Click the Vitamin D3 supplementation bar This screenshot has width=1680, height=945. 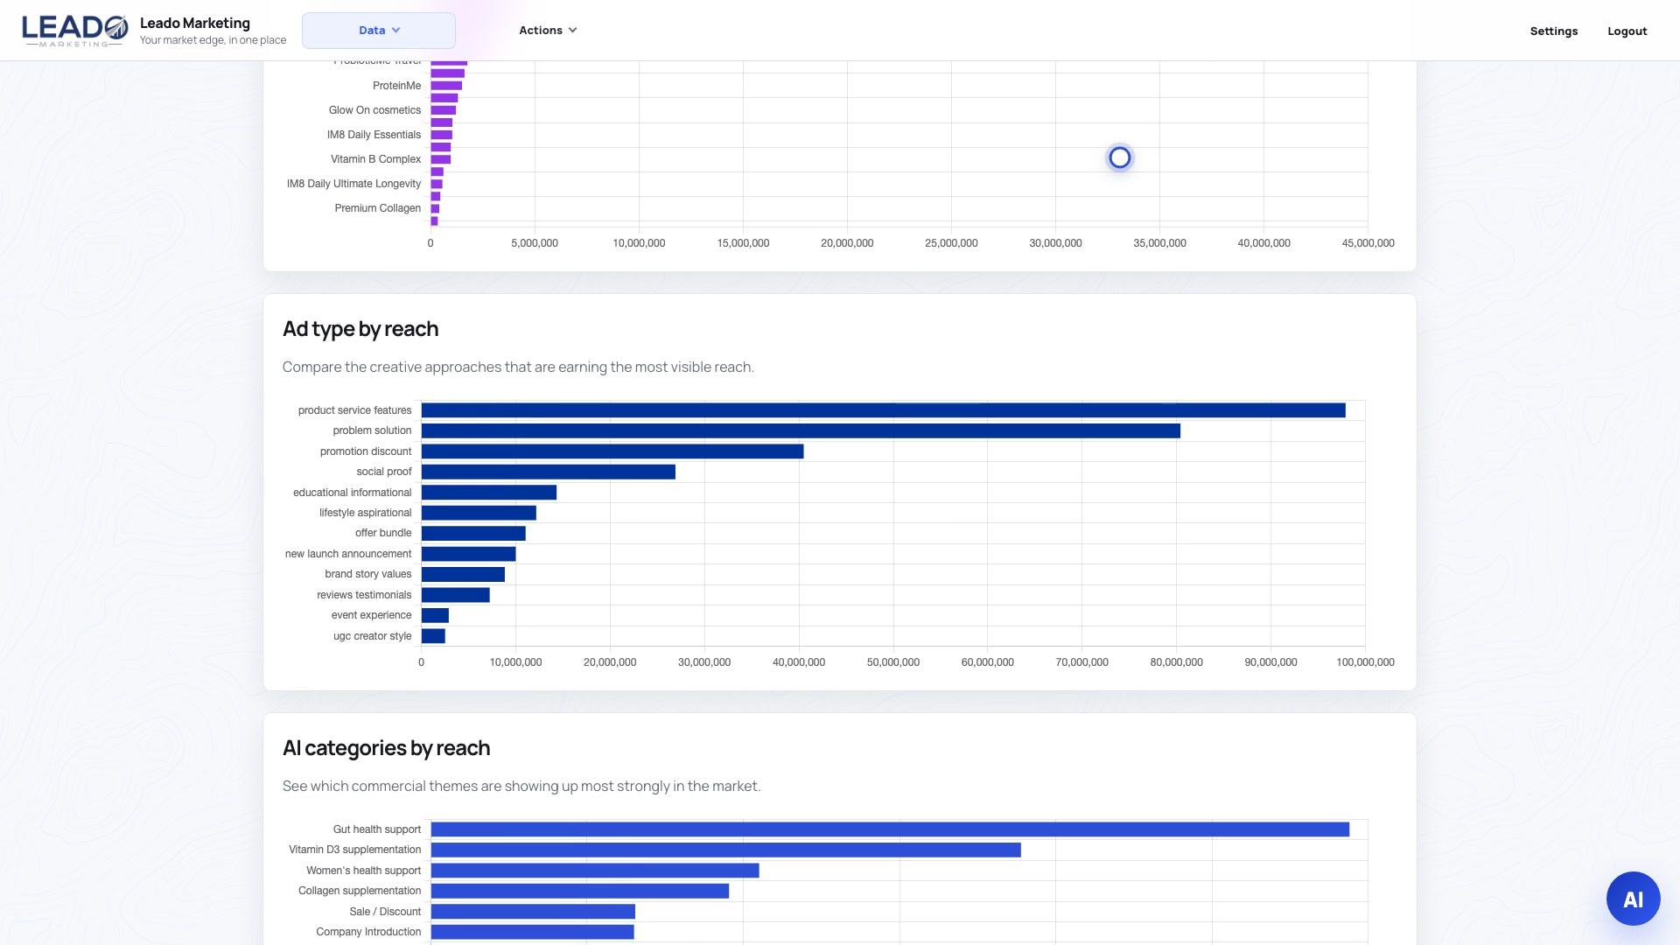point(726,850)
